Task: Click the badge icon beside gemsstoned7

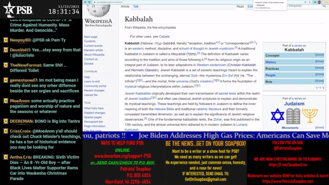Action: [6, 80]
